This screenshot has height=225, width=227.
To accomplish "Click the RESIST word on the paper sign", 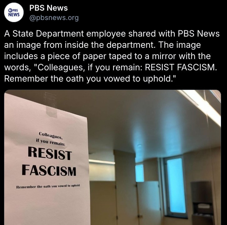I will click(x=50, y=153).
